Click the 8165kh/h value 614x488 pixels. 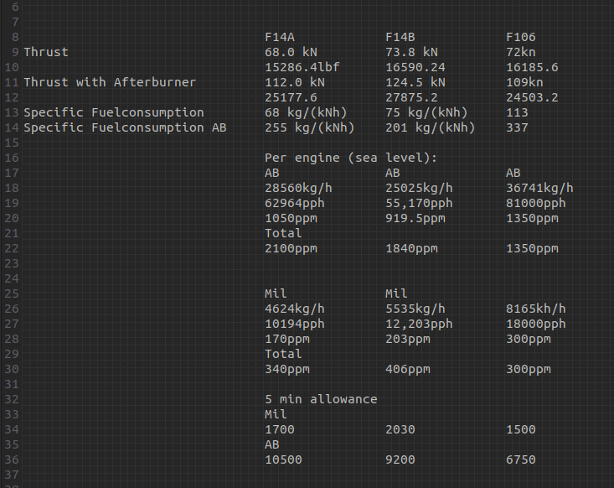click(x=536, y=309)
